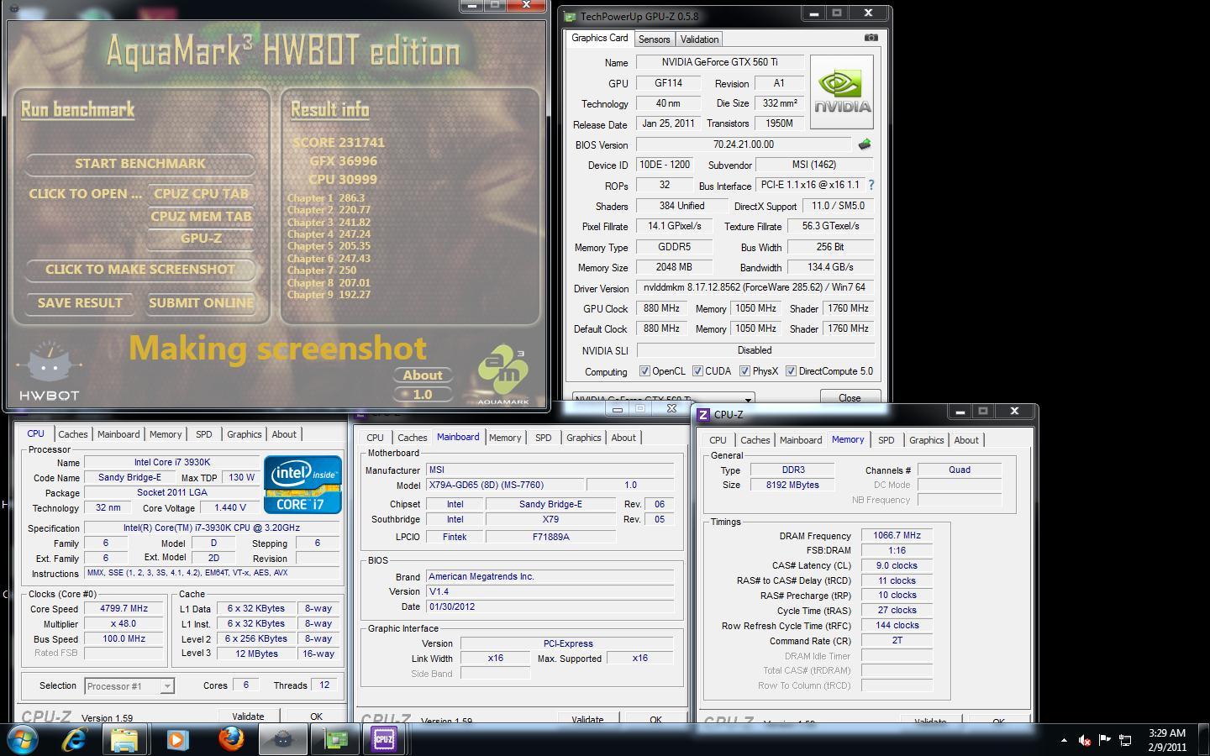Toggle the DirectCompute 5.0 checkbox
This screenshot has width=1210, height=756.
click(791, 371)
